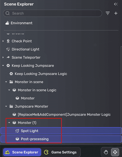Activate the move tool
Screen dimensions: 122x157
click(115, 152)
